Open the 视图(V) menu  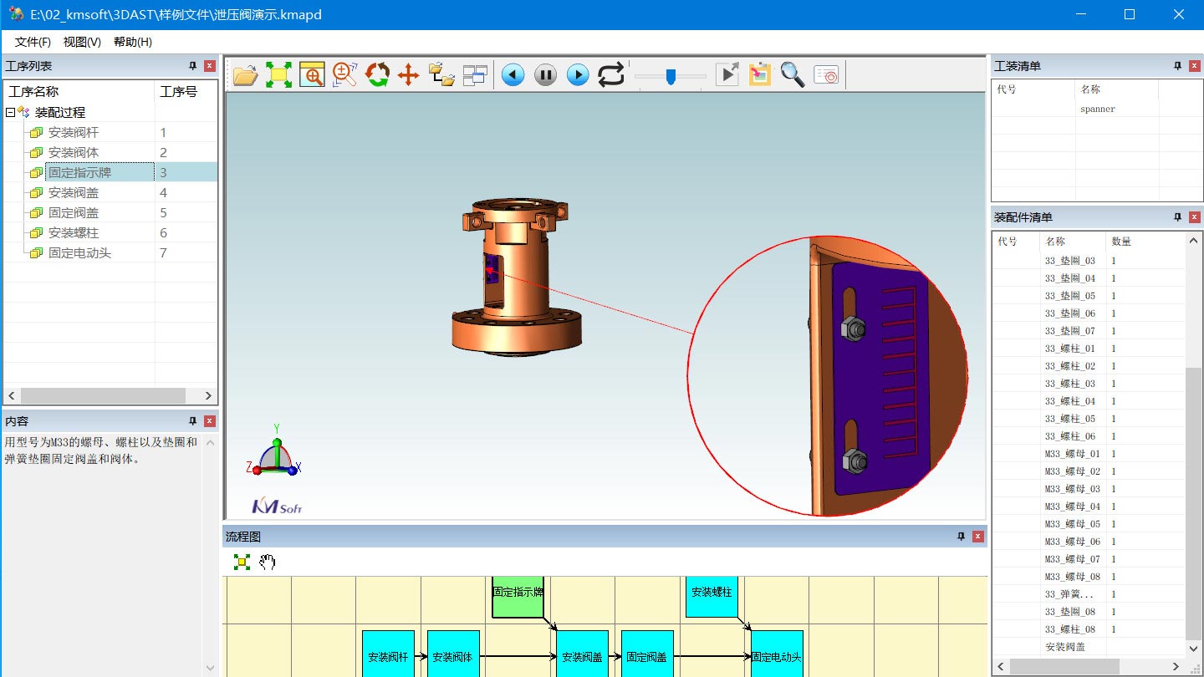[82, 42]
